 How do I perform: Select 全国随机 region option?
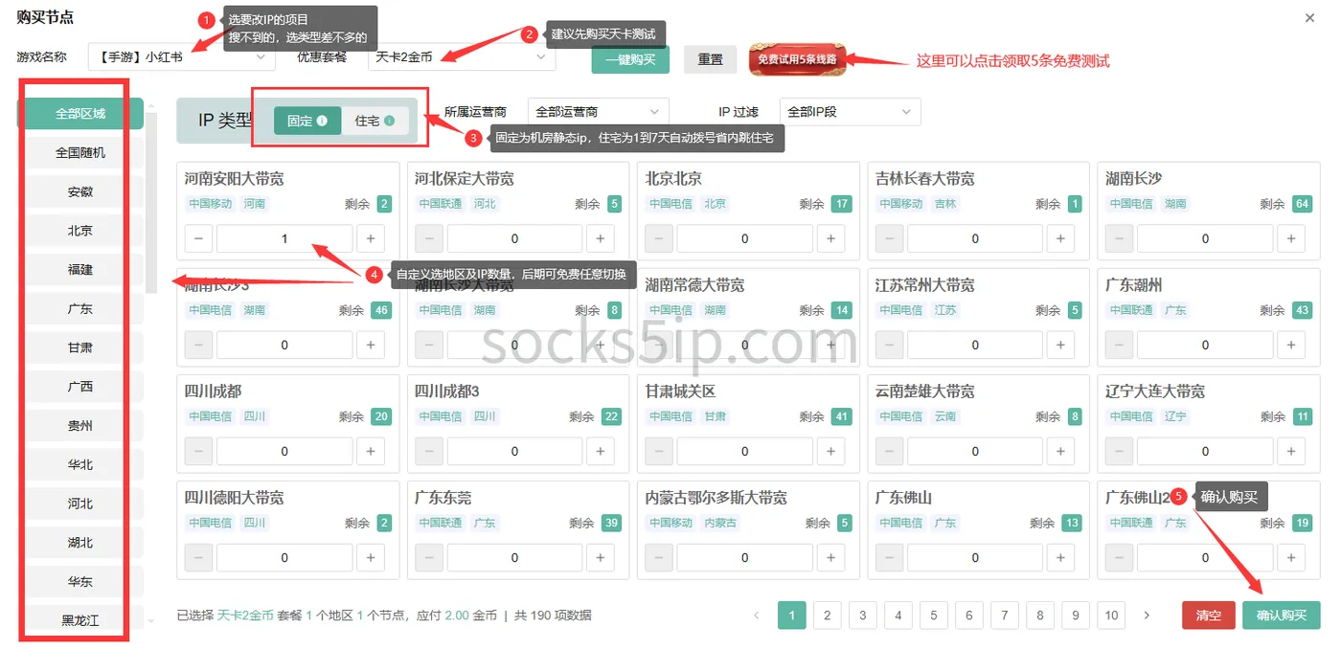click(80, 152)
